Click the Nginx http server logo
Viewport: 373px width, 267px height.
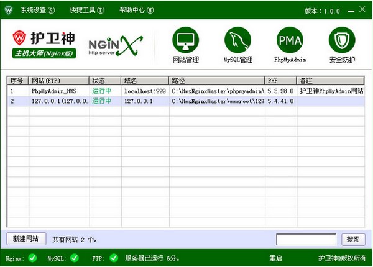coord(116,45)
